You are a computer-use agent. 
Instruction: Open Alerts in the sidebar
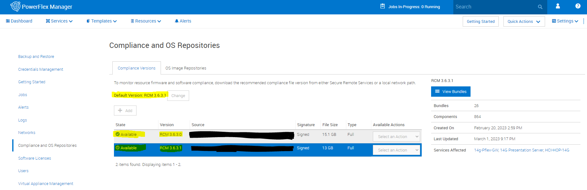[x=23, y=107]
